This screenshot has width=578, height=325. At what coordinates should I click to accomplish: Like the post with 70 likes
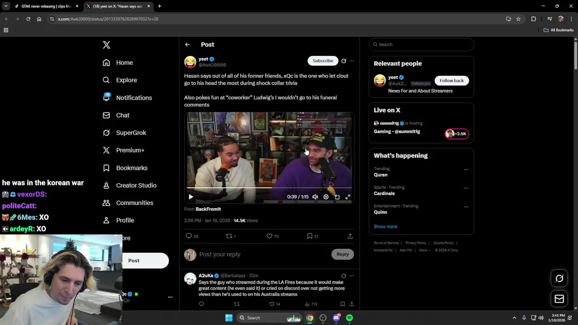[272, 236]
